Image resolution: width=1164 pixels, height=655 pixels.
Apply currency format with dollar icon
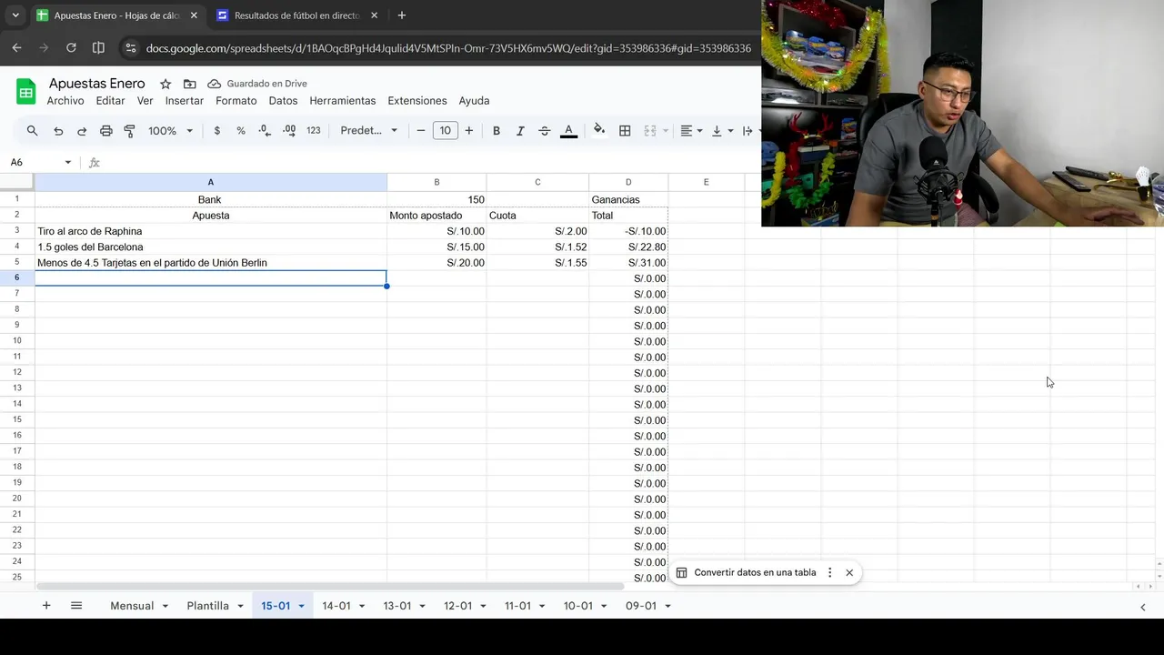(x=216, y=131)
